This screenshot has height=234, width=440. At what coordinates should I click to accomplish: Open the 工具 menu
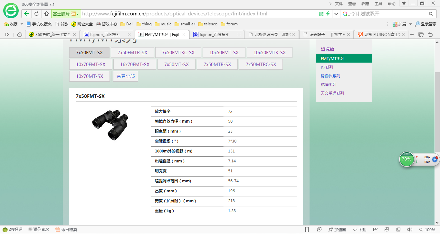[x=378, y=4]
